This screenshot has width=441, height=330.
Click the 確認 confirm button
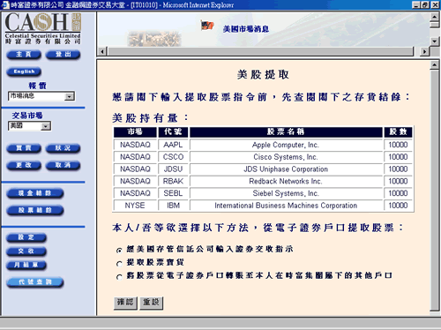(125, 303)
